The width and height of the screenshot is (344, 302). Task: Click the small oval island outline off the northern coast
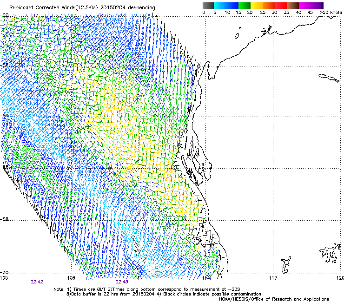pyautogui.click(x=237, y=36)
